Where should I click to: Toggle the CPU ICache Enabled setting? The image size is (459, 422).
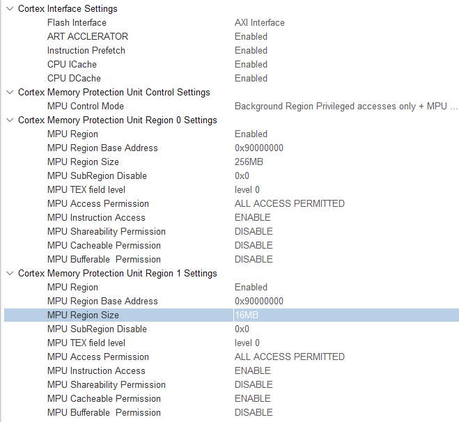251,64
